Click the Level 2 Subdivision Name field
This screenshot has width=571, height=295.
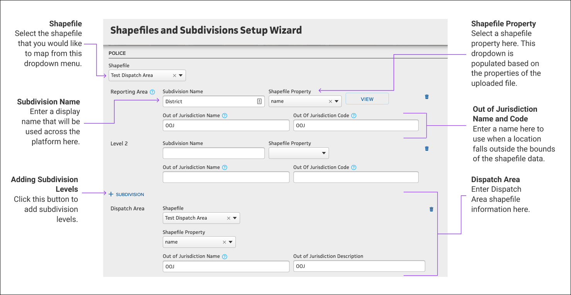[x=213, y=153]
